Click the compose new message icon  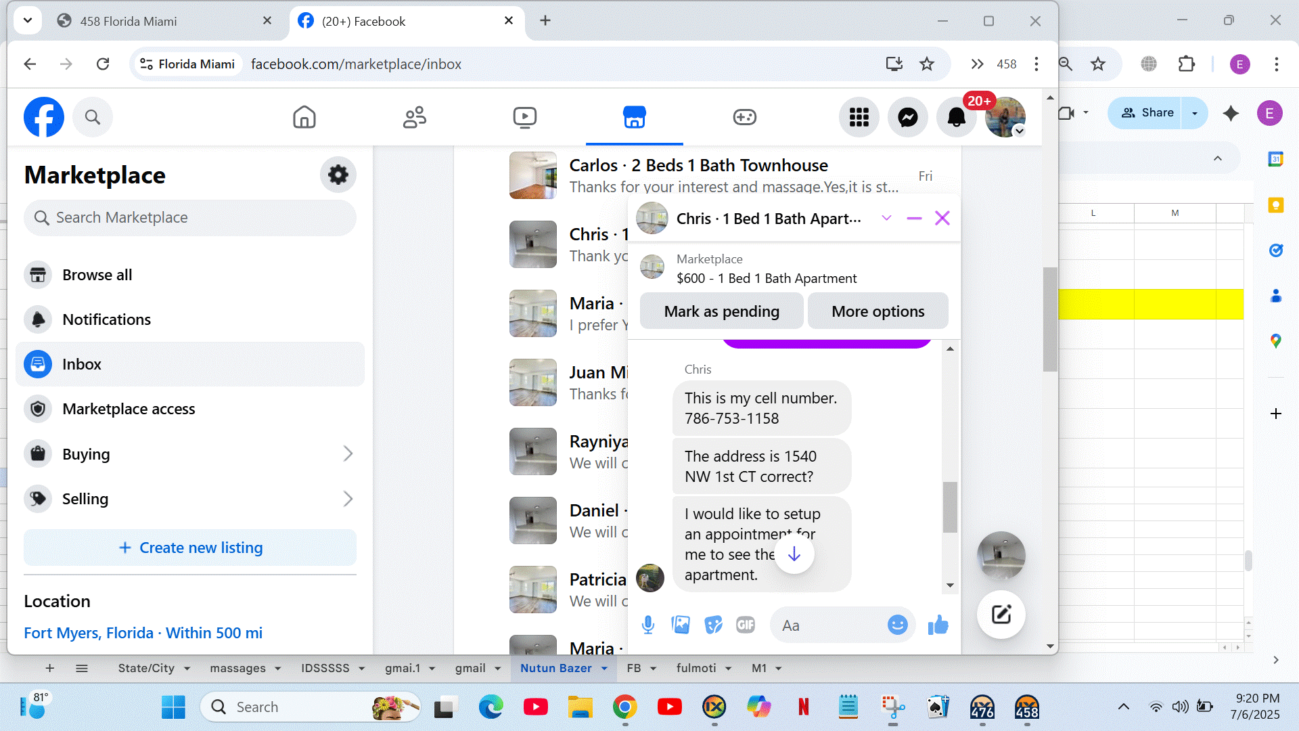[1001, 615]
